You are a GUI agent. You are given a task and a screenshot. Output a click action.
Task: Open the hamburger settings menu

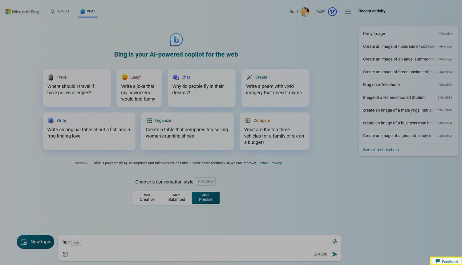pos(348,12)
